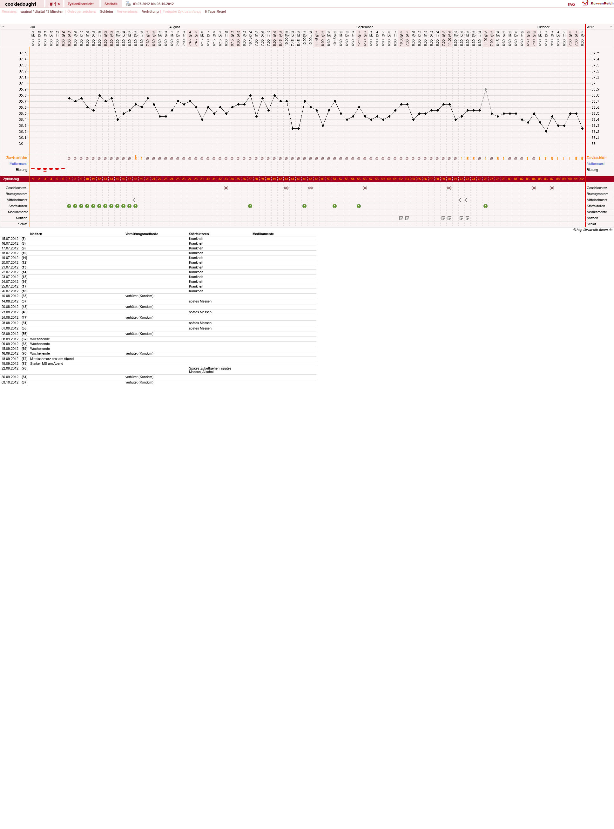Click the '5-Tage-Regel' setting text
Image resolution: width=614 pixels, height=829 pixels.
tap(215, 11)
